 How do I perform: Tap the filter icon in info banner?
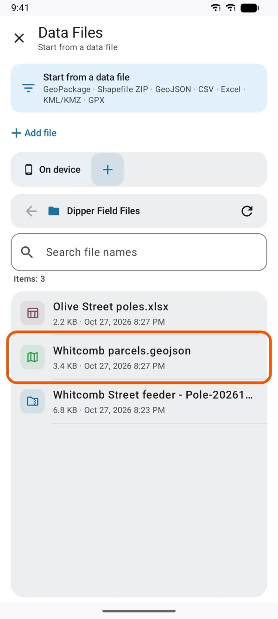pos(28,88)
